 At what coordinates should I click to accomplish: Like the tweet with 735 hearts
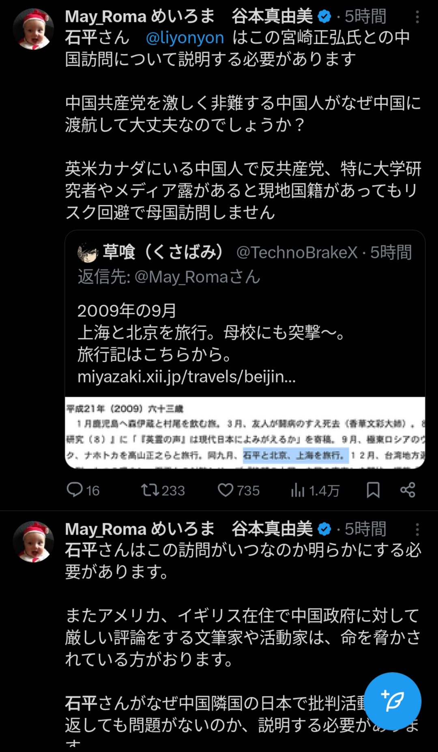pos(225,490)
